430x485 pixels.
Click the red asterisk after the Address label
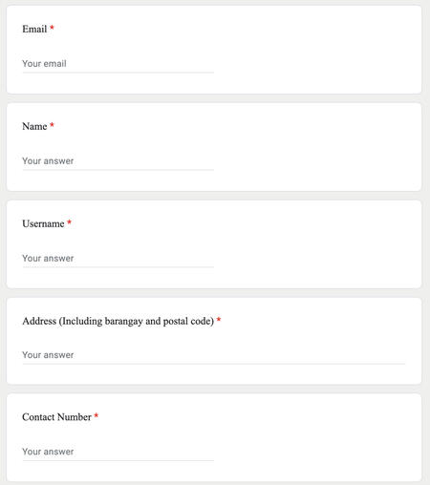(219, 320)
